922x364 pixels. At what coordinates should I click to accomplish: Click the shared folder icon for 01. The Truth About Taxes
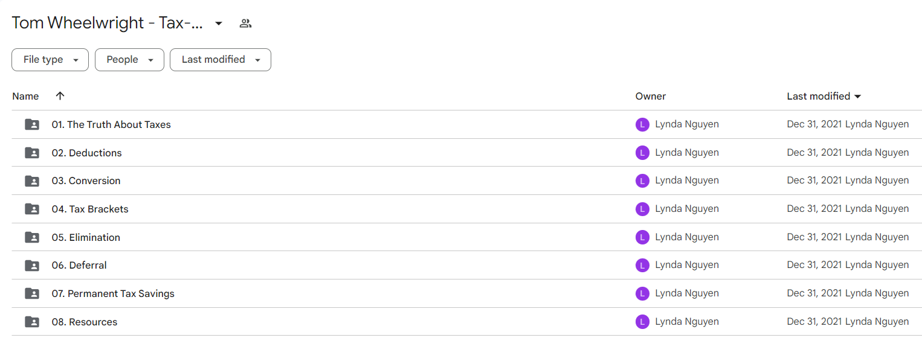pos(32,124)
